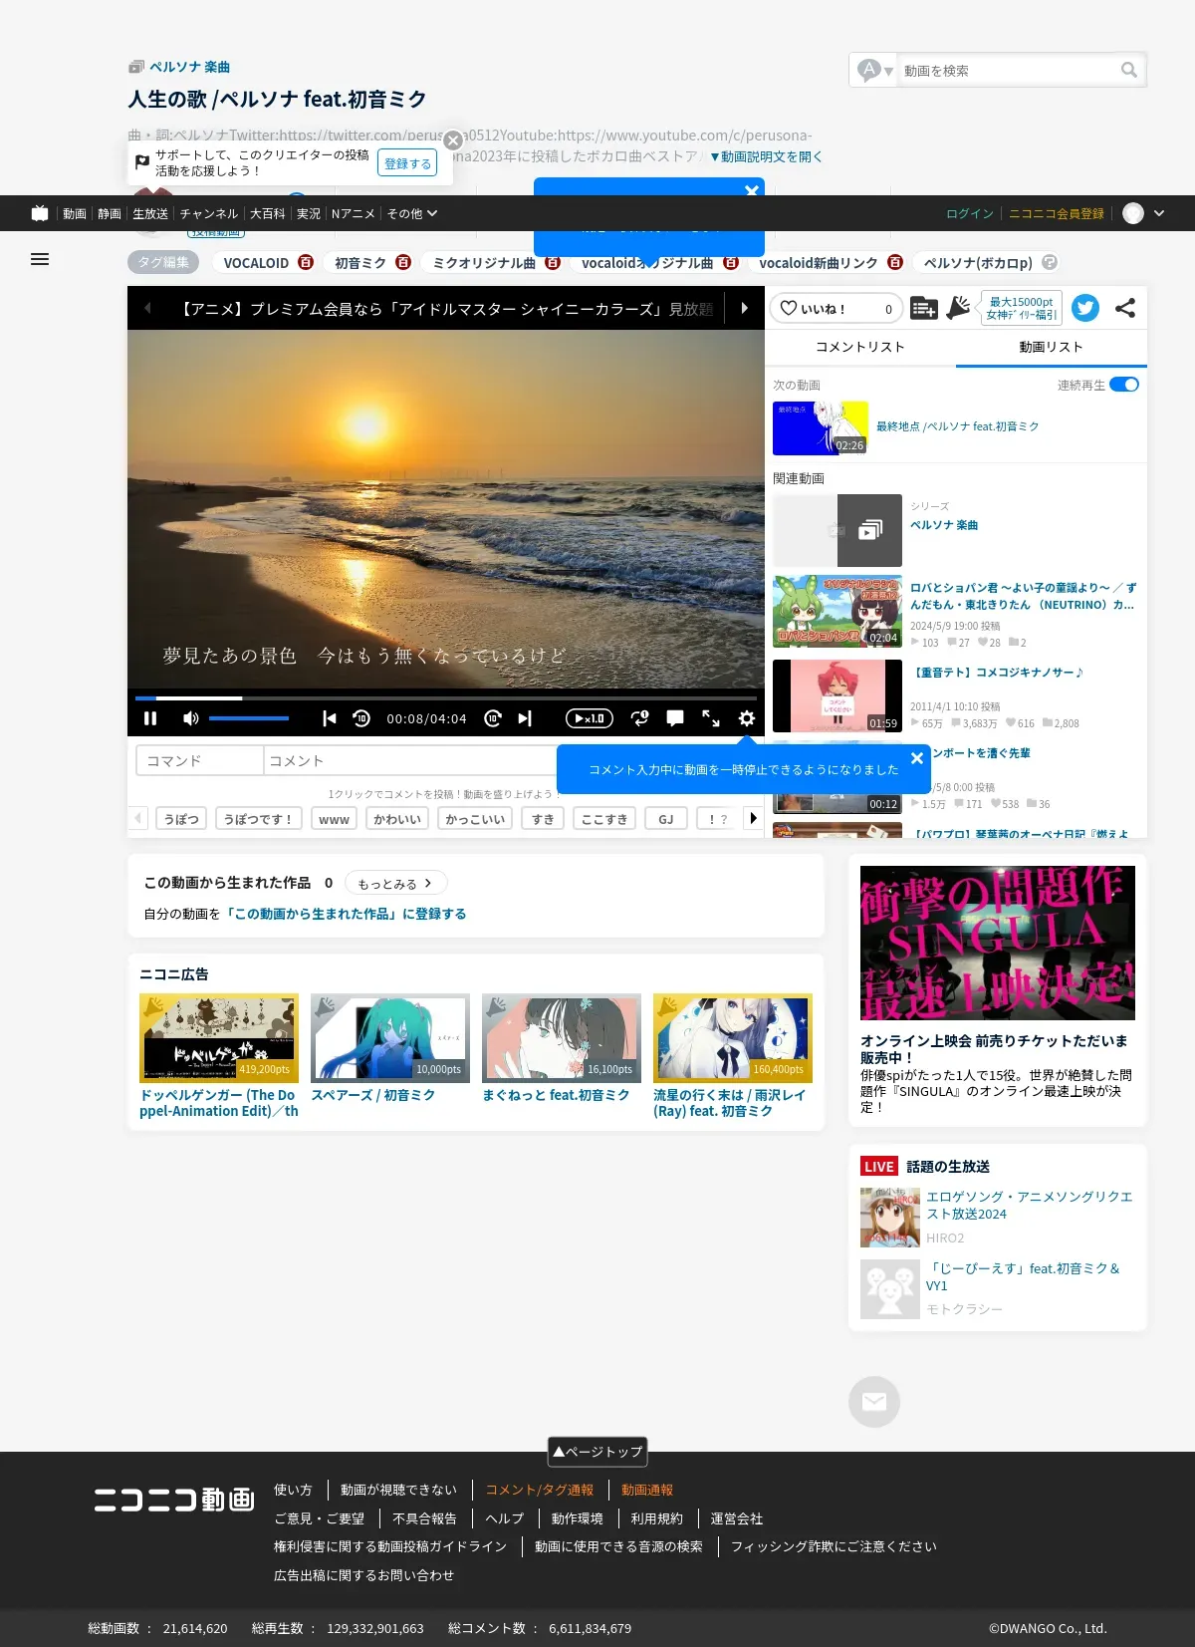Screen dimensions: 1195x1647
Task: Show more quick comments with the right arrow
Action: [x=753, y=818]
